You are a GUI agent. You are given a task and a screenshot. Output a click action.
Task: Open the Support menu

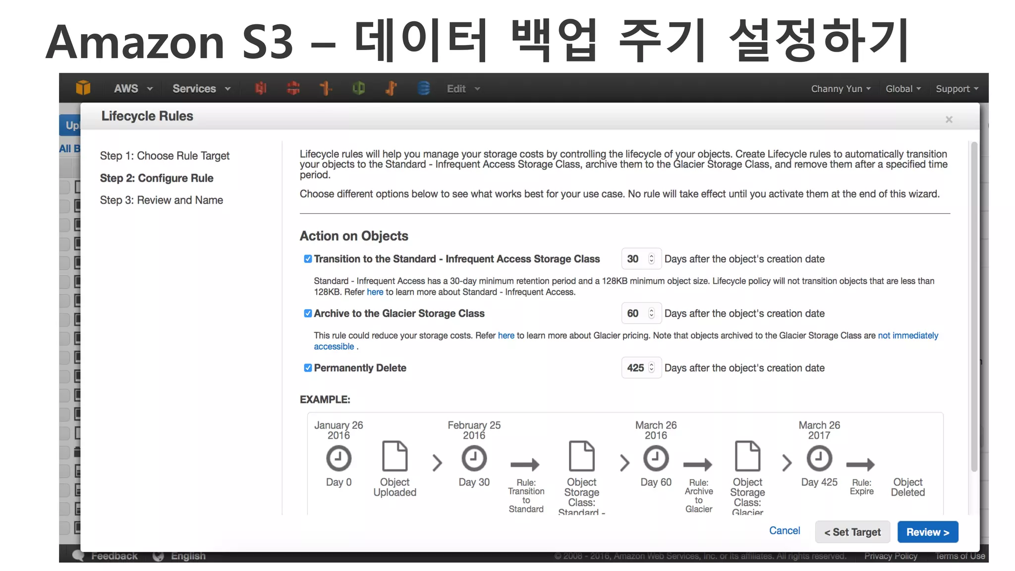pos(957,89)
